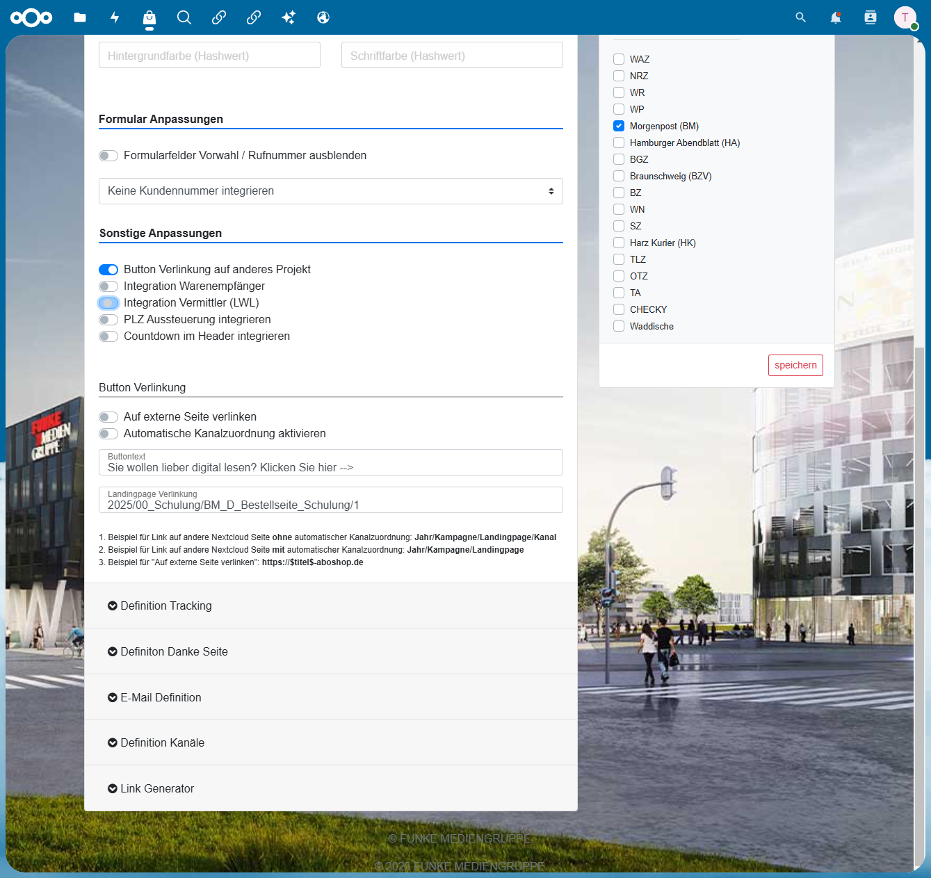Focus the Schriftfarbe (Hashwert) field
Image resolution: width=931 pixels, height=878 pixels.
coord(452,55)
